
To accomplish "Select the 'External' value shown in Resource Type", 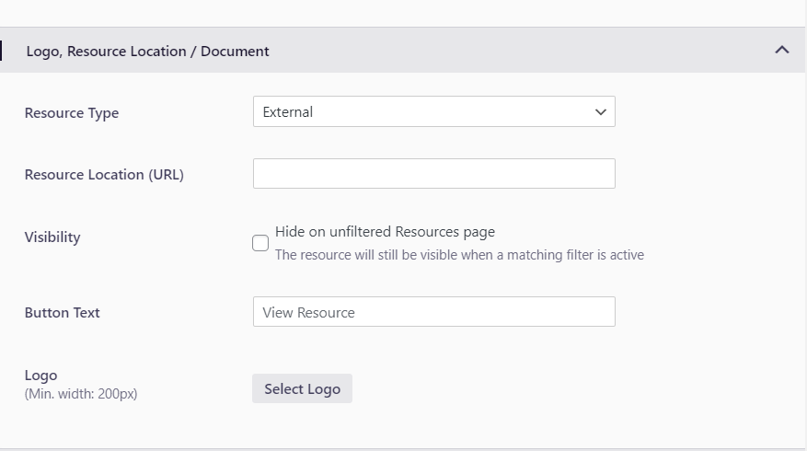I will 288,112.
